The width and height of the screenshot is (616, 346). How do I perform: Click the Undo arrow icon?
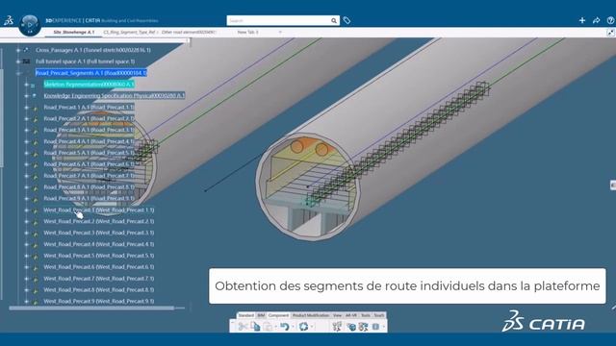[285, 327]
